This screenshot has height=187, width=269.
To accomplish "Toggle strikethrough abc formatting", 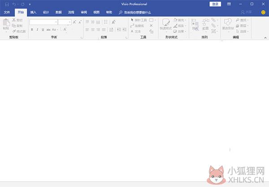I will [x=48, y=30].
